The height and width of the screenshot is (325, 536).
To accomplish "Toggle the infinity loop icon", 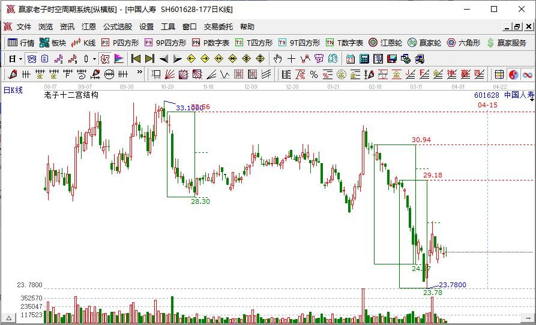I will 528,74.
